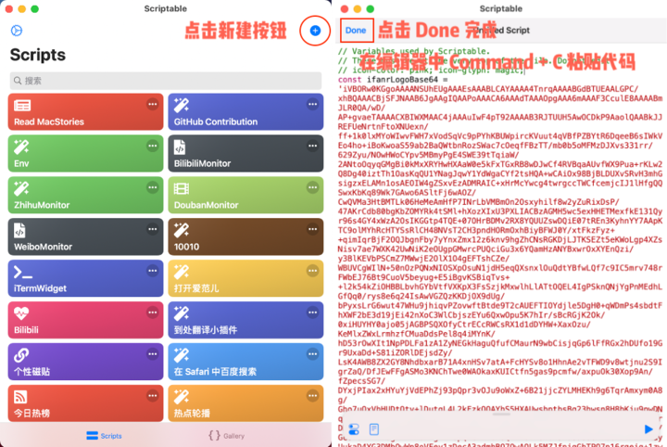Open ellipsis menu on 个性磁贴 script
This screenshot has width=667, height=447.
152,354
